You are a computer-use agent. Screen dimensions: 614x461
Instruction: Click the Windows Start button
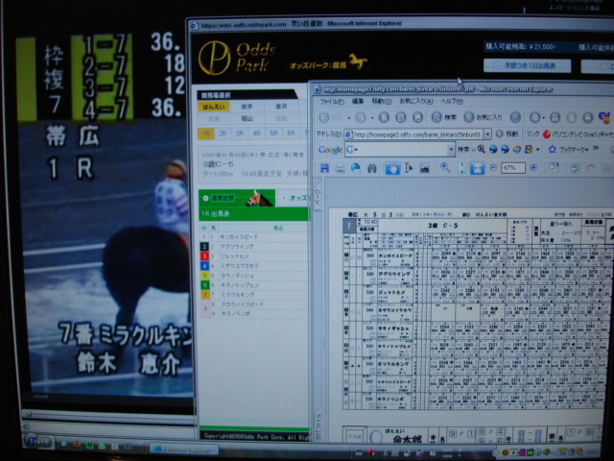(x=39, y=442)
